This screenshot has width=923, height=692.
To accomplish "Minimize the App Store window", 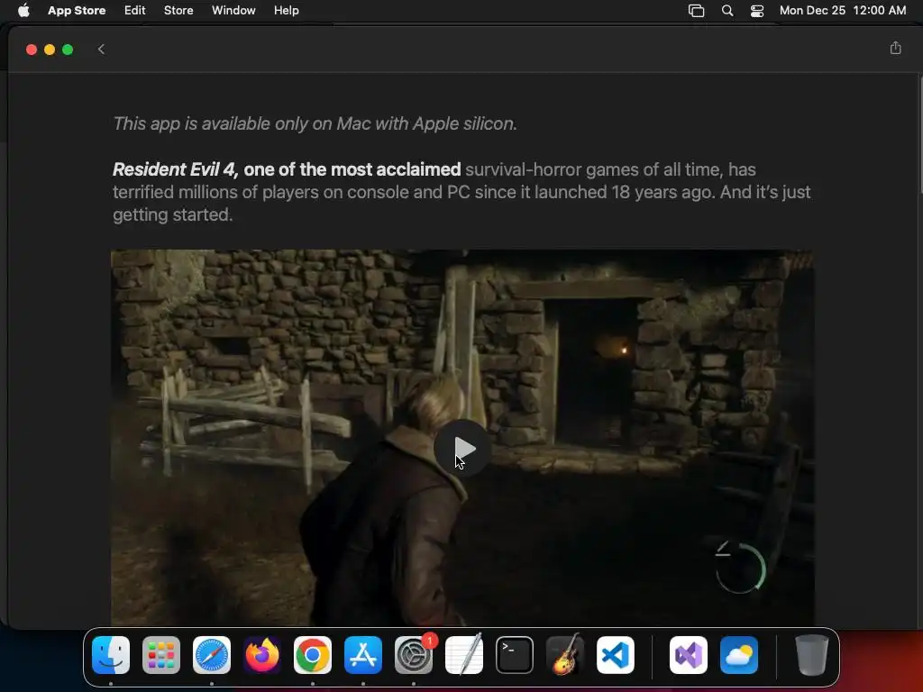I will point(50,50).
